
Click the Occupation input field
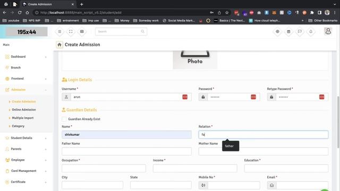click(104, 168)
